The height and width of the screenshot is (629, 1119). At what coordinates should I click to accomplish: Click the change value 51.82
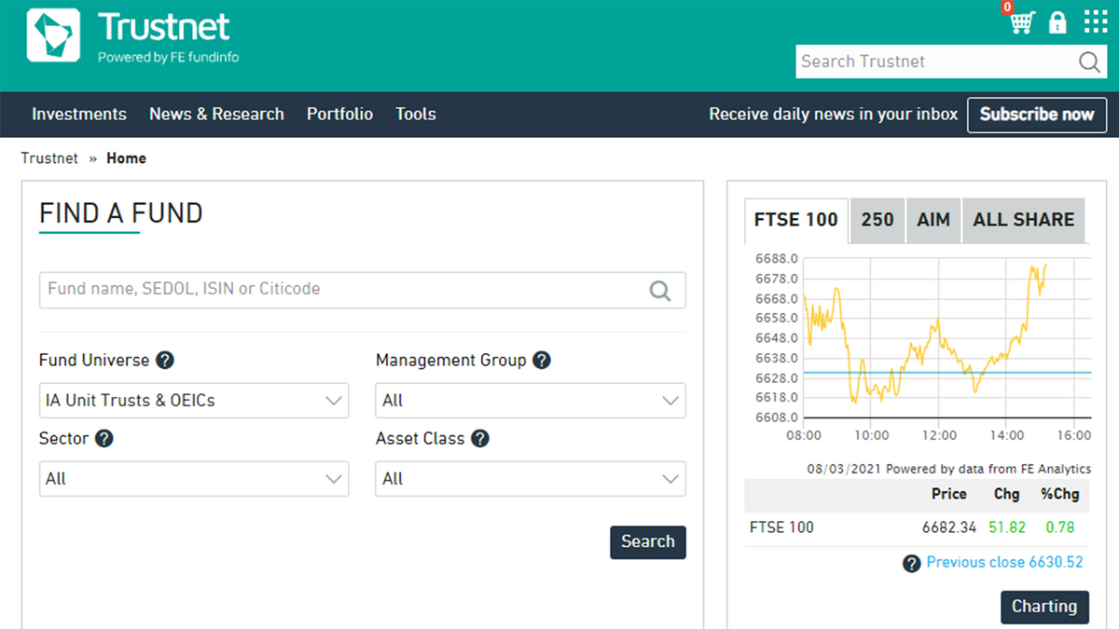1007,527
